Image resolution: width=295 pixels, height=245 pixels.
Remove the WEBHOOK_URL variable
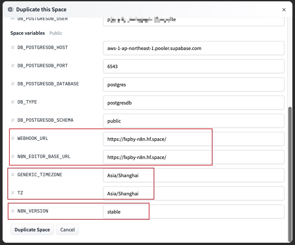pos(13,138)
